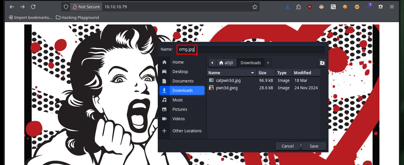Click the path bar left arrow
The width and height of the screenshot is (404, 165).
tap(212, 63)
